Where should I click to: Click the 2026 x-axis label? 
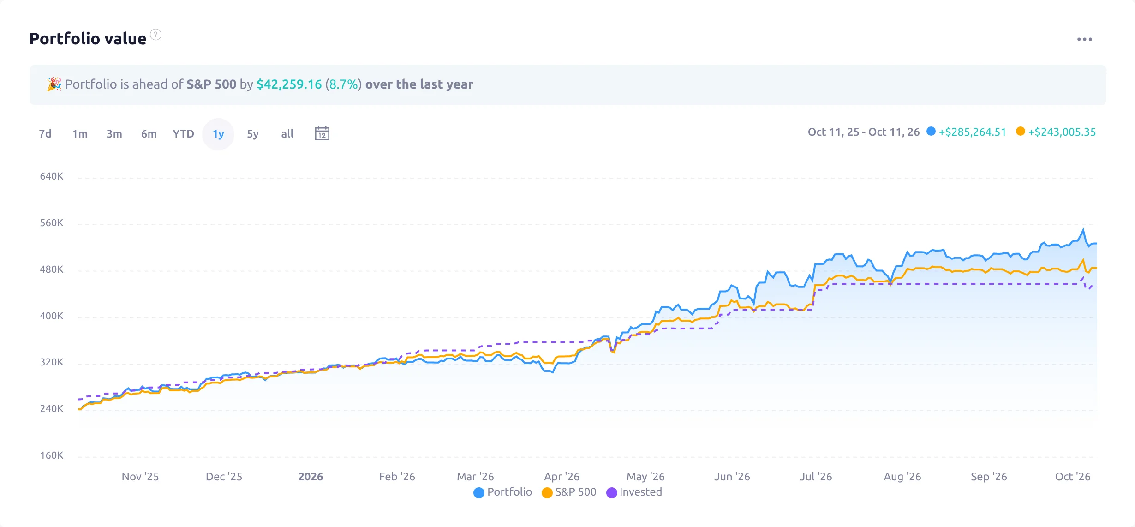click(x=311, y=477)
